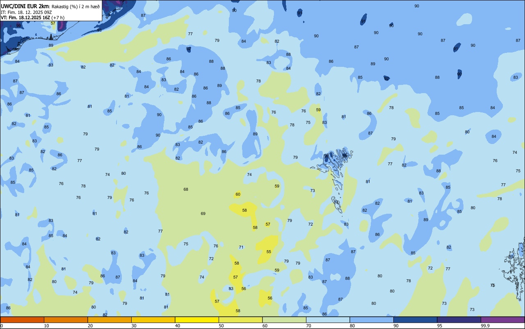Select the golden 30–40 legend color block
Viewport: 525px width, 329px height.
coord(153,320)
